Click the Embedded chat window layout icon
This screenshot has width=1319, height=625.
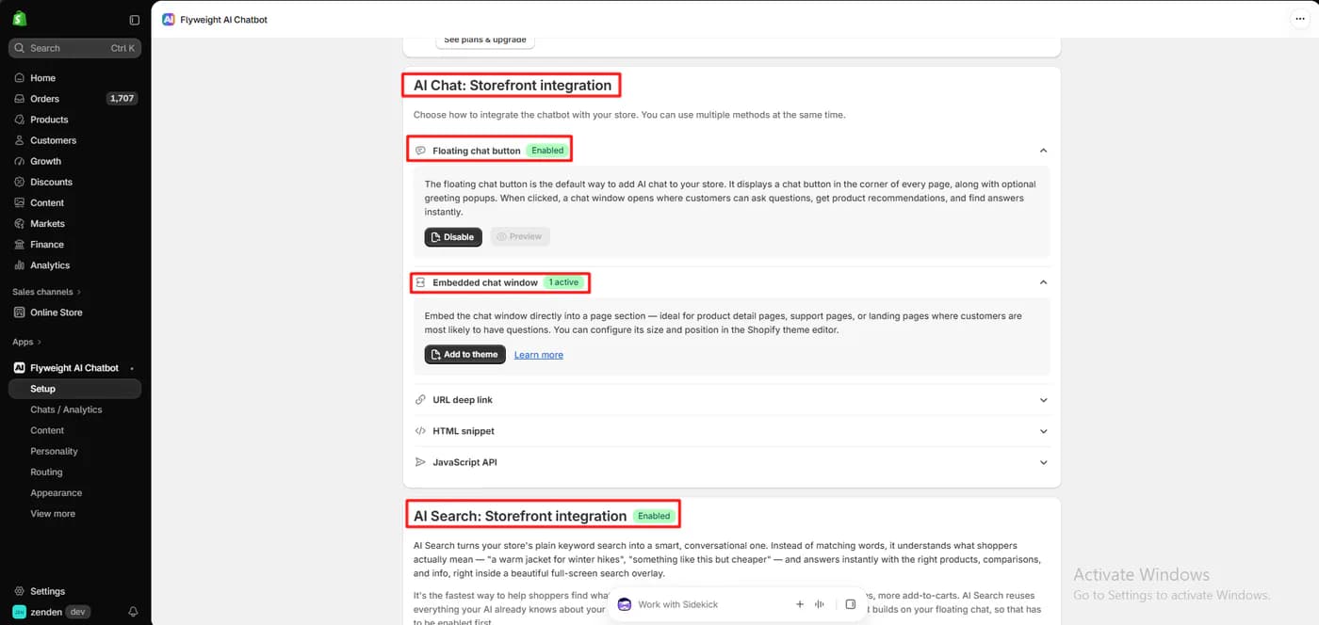click(x=420, y=282)
